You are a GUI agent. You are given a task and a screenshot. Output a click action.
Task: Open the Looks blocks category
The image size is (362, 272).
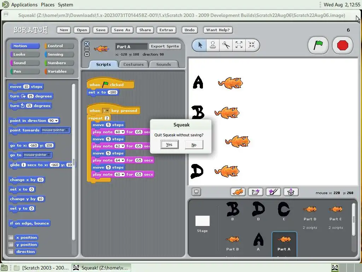tap(25, 54)
